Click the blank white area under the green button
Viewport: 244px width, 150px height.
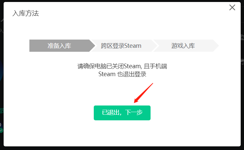coord(122,133)
